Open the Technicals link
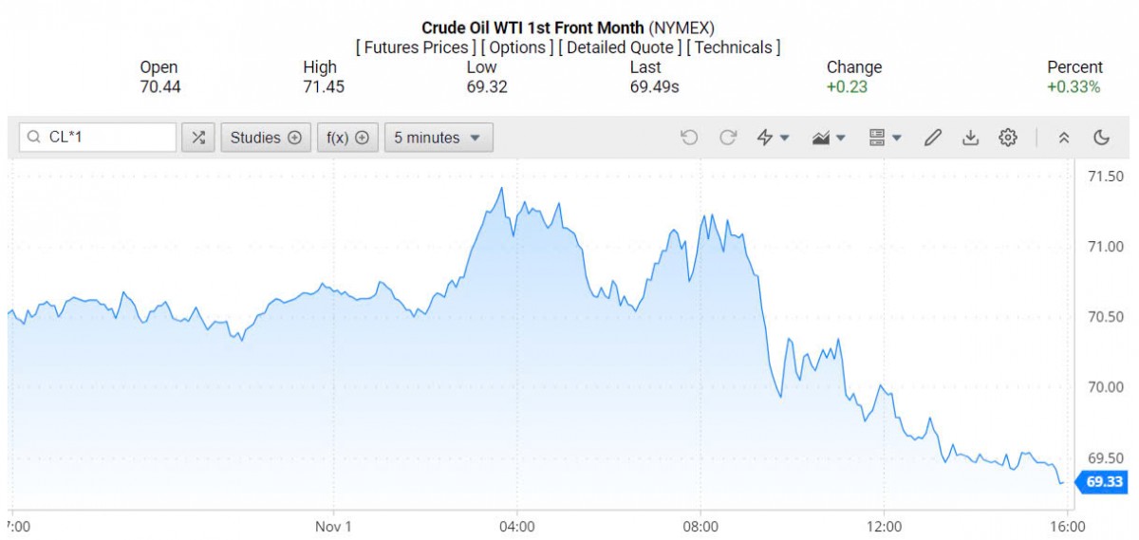 [x=733, y=47]
